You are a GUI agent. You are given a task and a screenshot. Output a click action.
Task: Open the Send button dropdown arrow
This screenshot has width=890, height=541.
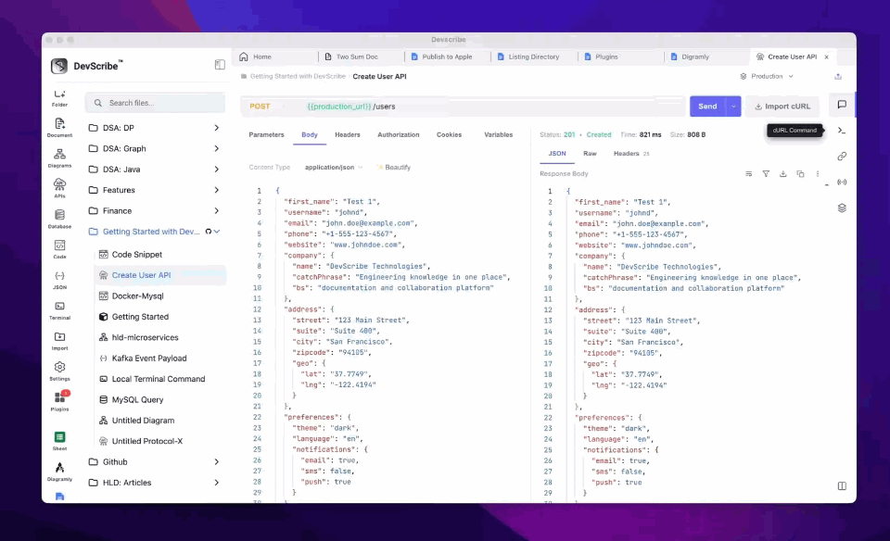click(733, 106)
